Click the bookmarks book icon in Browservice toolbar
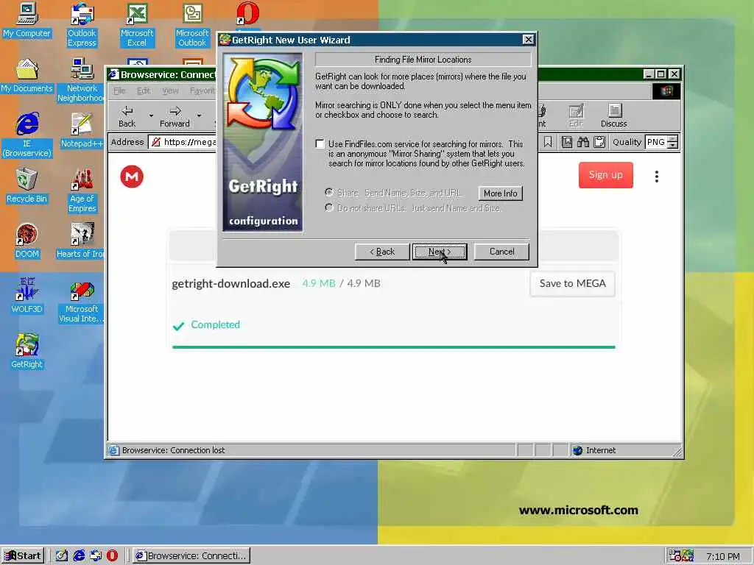The image size is (754, 565). pos(567,142)
